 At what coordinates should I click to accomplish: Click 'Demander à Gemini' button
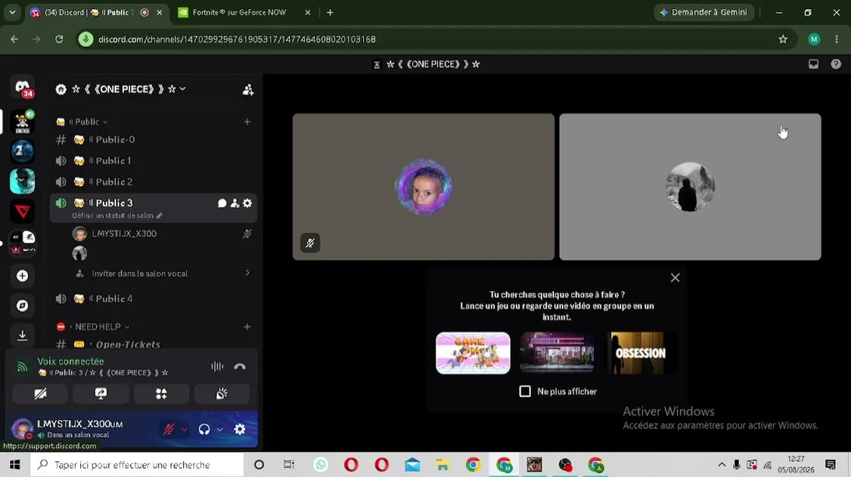click(x=703, y=13)
